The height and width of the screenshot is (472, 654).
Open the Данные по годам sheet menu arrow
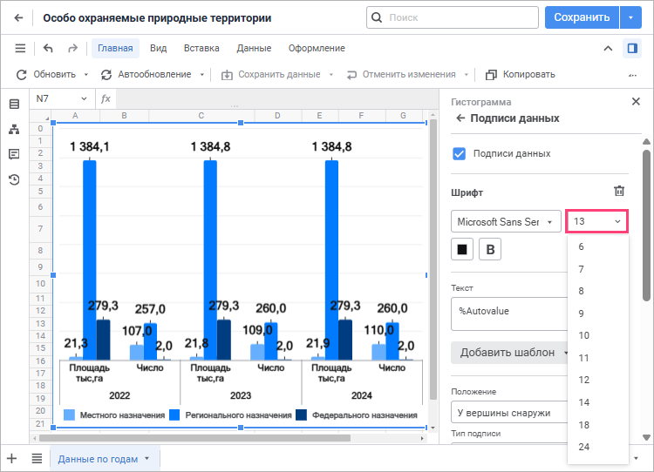click(x=146, y=458)
